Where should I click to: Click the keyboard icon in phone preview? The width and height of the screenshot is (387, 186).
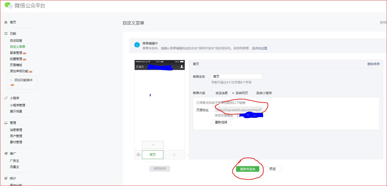(138, 154)
